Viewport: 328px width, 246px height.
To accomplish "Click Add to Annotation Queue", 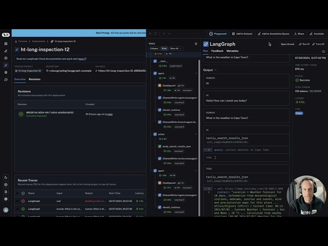I will tap(273, 34).
